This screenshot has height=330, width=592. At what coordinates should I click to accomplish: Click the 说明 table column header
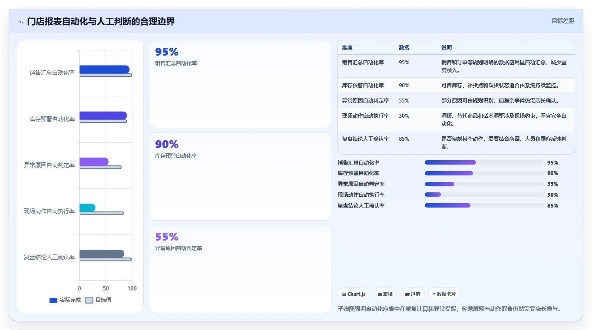point(446,48)
